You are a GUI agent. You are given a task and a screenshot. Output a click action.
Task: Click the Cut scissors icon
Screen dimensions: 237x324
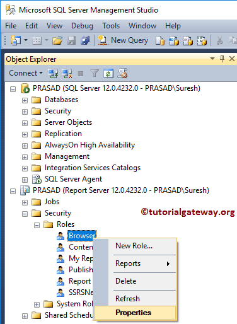pos(219,40)
